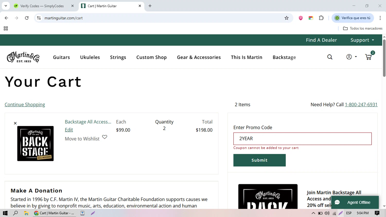Open the Todos los marcadores folder
The image size is (386, 217).
[363, 29]
